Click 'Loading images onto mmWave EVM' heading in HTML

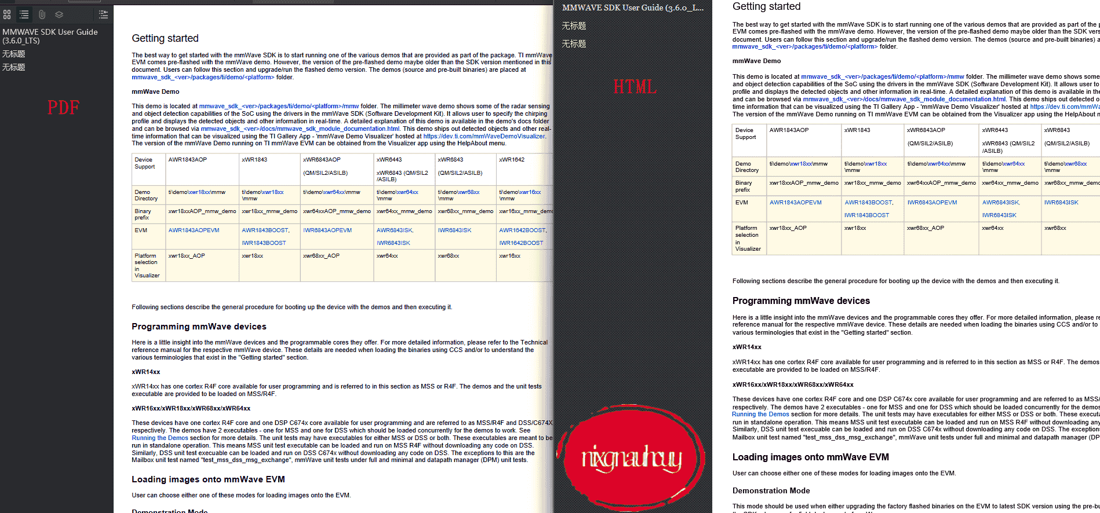pos(810,457)
